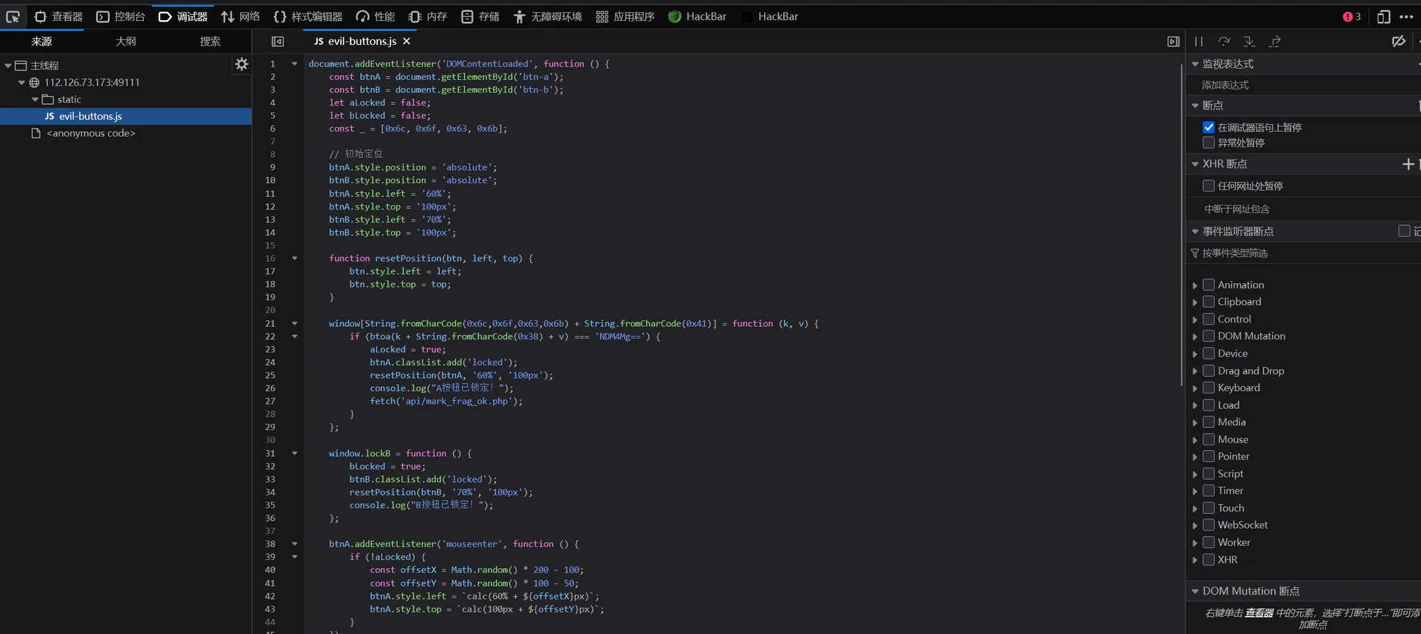The width and height of the screenshot is (1421, 634).
Task: Check the Mouse event checkbox
Action: 1209,440
